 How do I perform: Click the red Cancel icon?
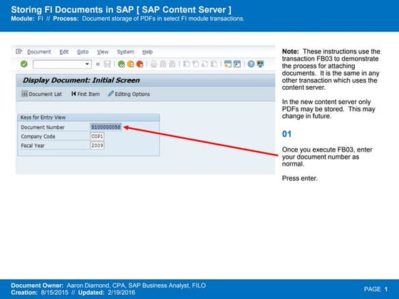tap(140, 64)
